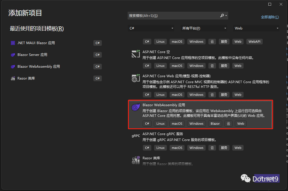The width and height of the screenshot is (288, 191).
Task: Click Windows tag under ASP.NET Core 空
Action: pyautogui.click(x=196, y=66)
